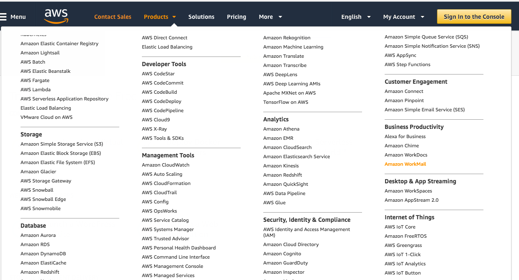Select Amazon AppStream 2.0
This screenshot has width=519, height=280.
click(411, 200)
